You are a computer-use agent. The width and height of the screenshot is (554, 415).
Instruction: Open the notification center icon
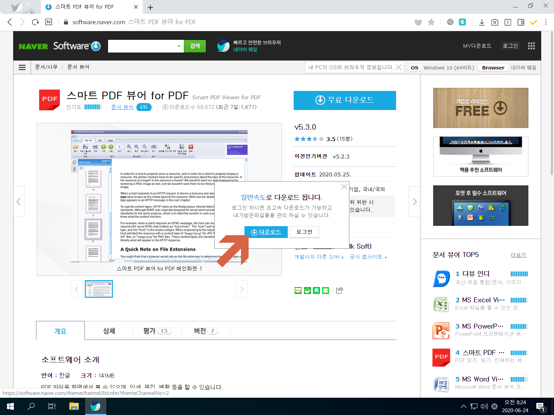(541, 407)
